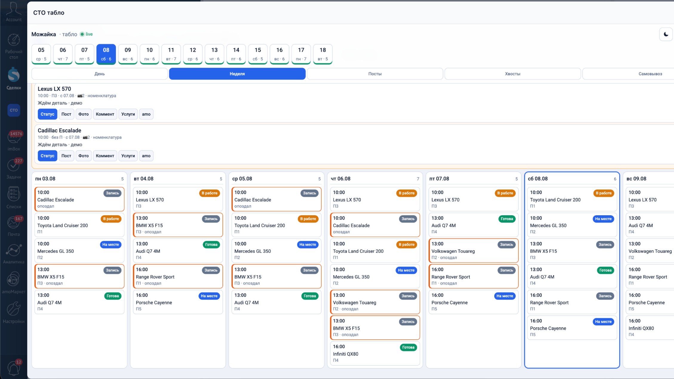Open Рабочий стол in the sidebar

click(13, 46)
